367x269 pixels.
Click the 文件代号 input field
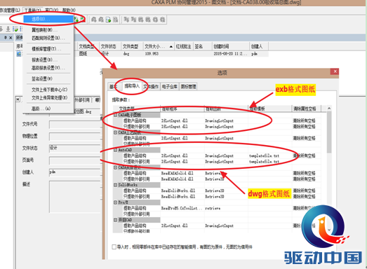tap(74, 125)
